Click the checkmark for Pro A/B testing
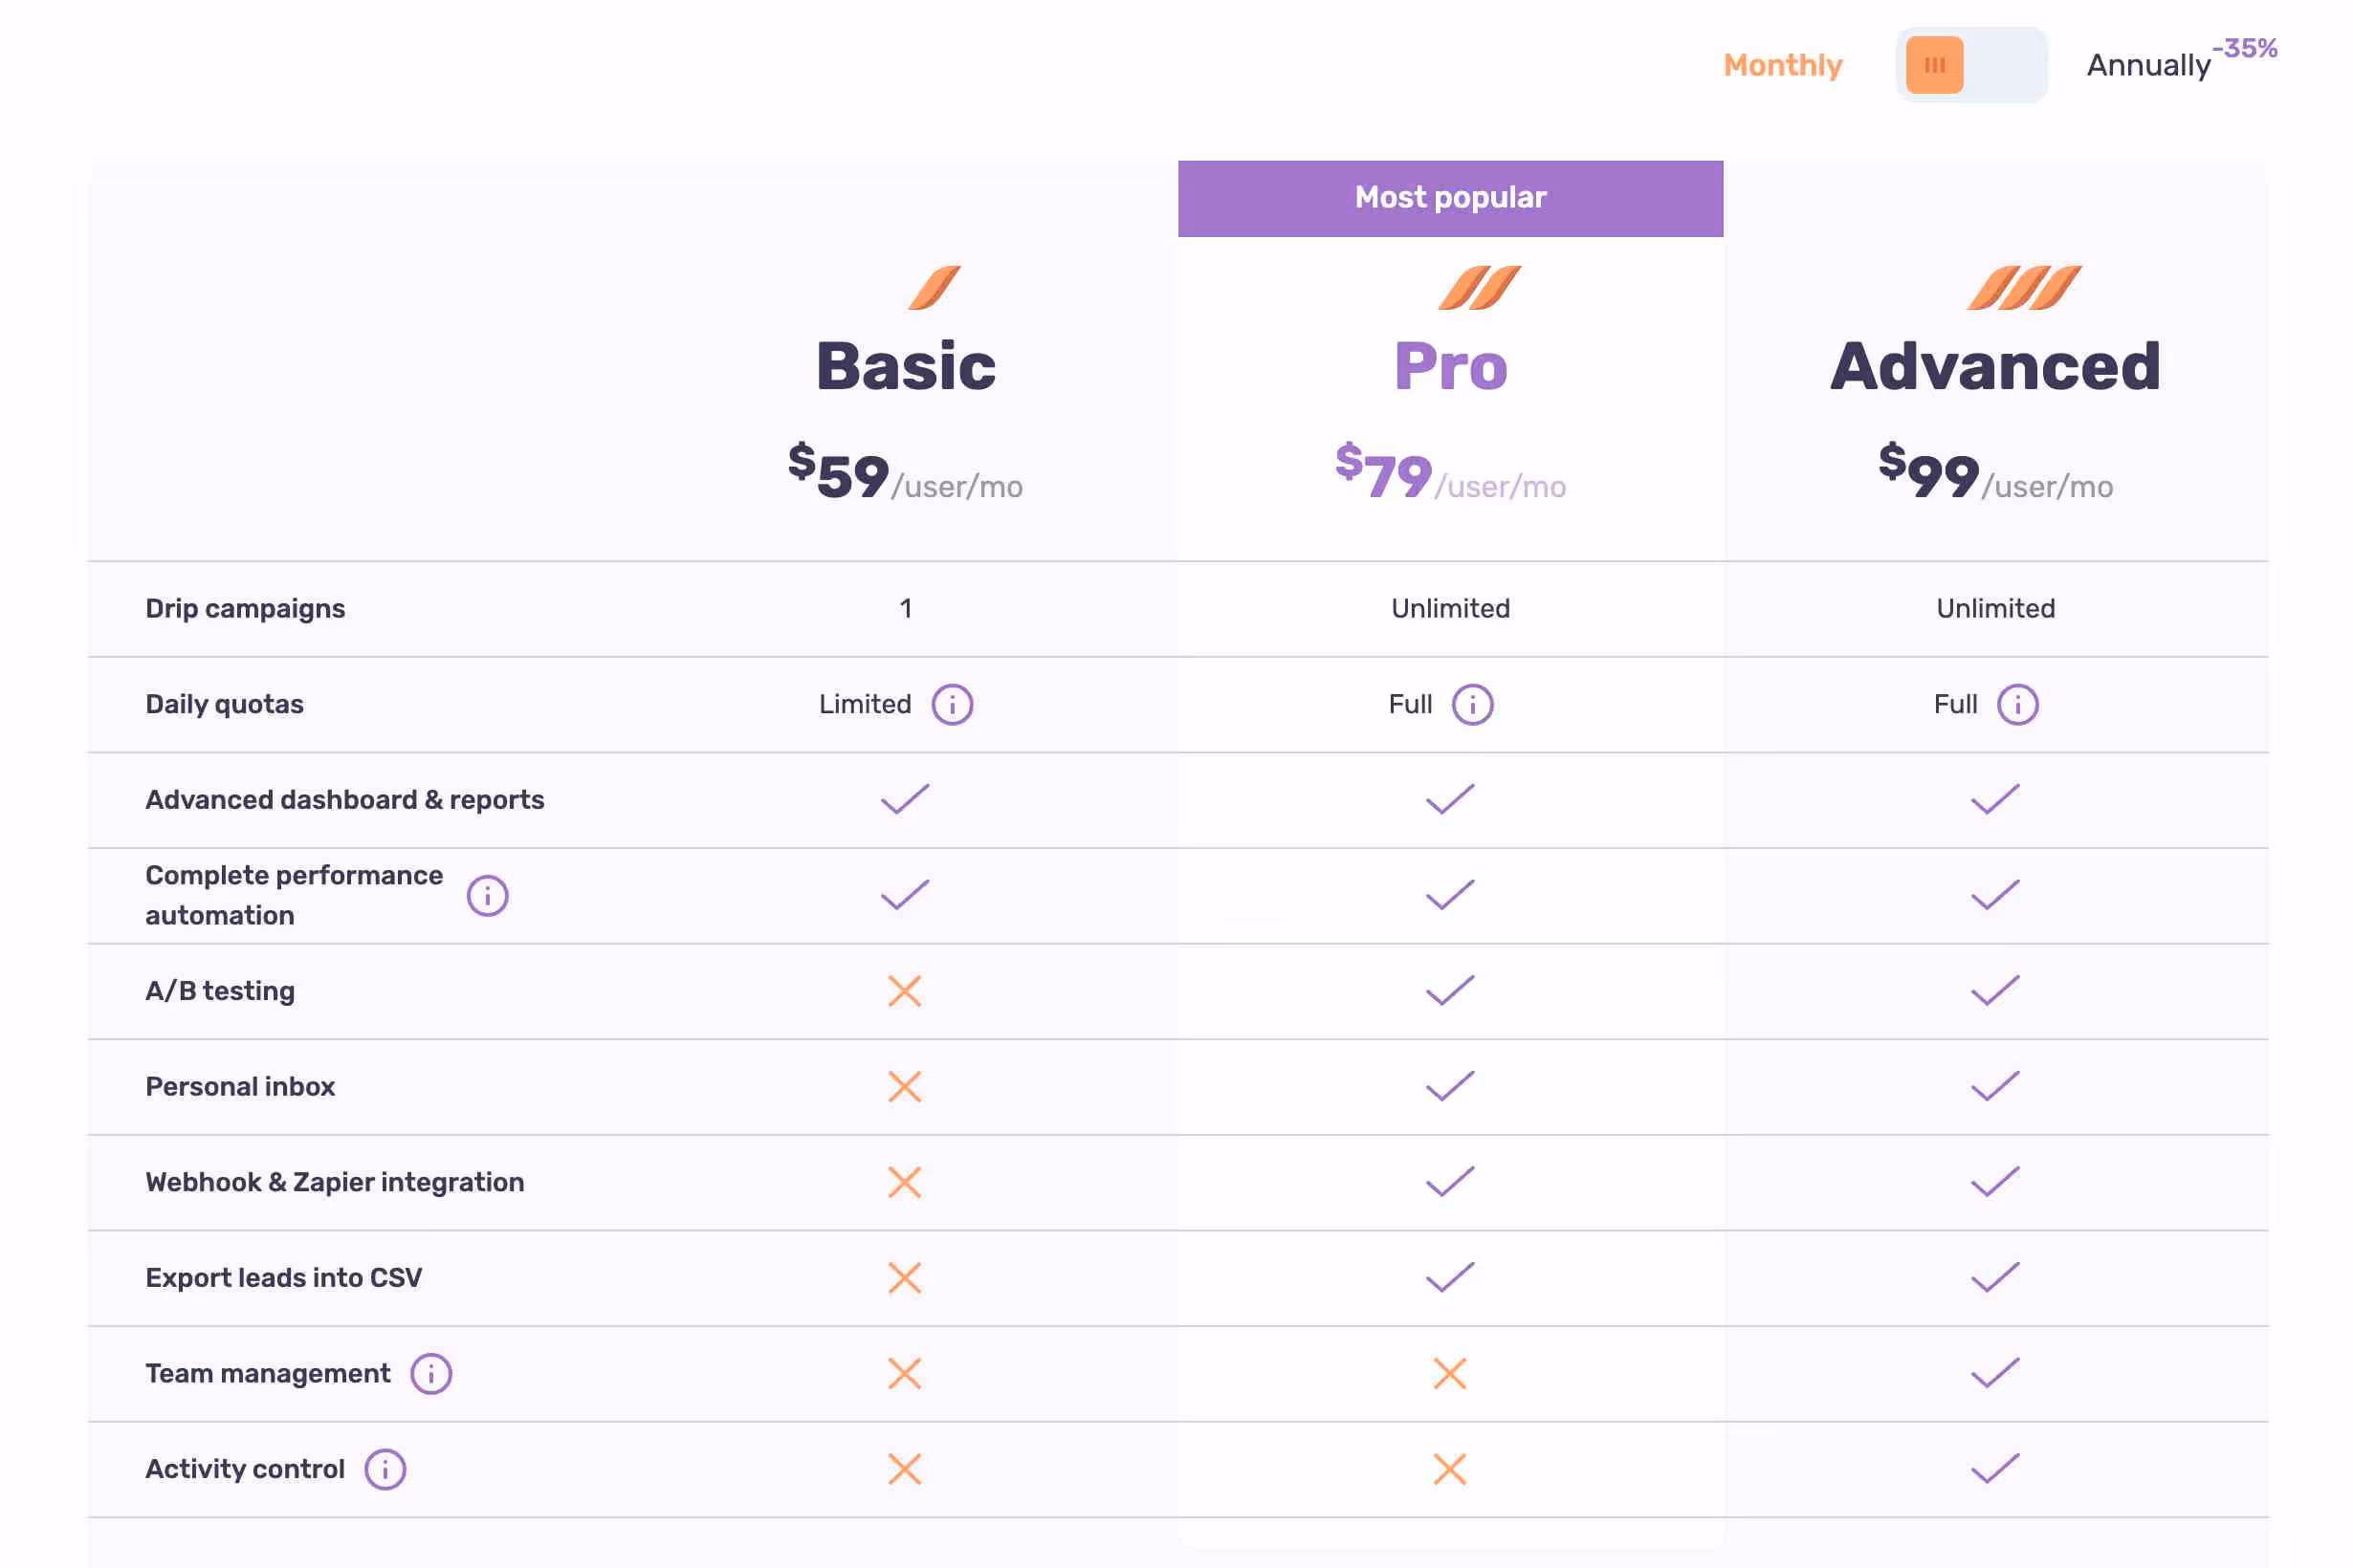The image size is (2353, 1568). [x=1451, y=991]
